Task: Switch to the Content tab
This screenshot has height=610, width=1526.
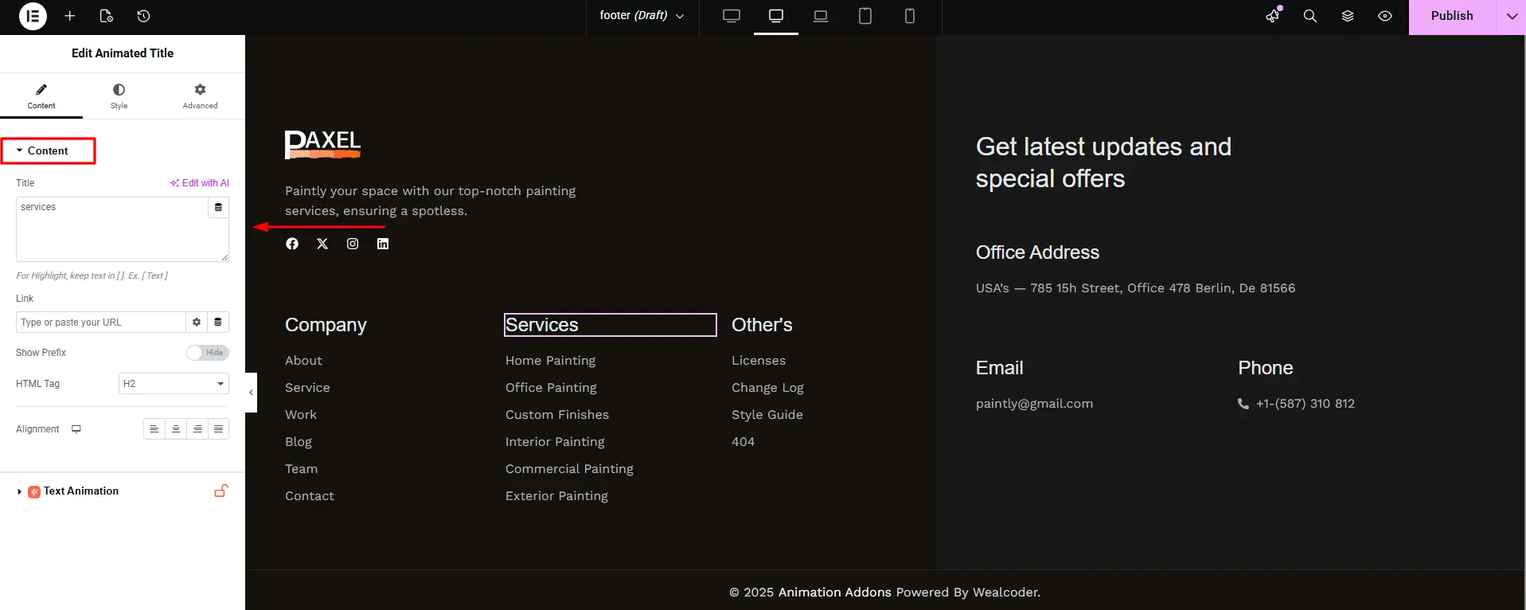Action: [x=41, y=96]
